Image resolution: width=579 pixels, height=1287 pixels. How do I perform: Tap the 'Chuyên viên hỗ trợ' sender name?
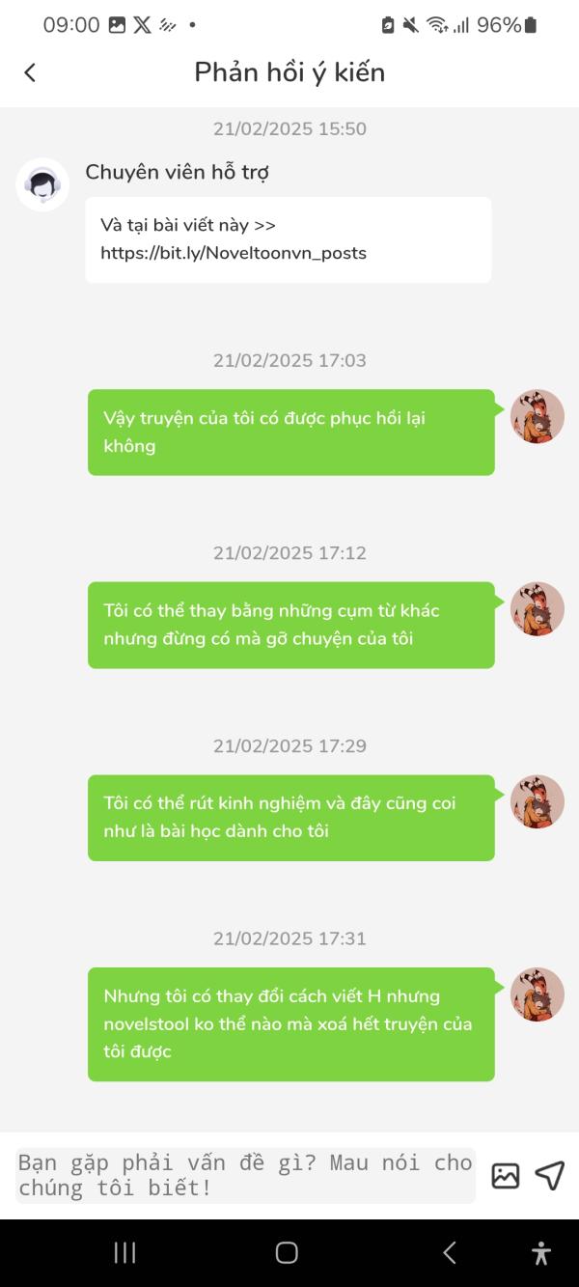[x=177, y=173]
